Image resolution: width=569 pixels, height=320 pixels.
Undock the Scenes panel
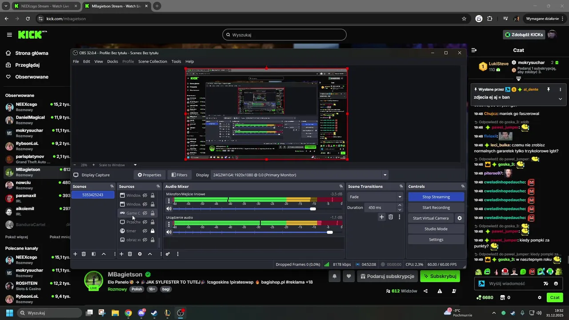(x=112, y=186)
